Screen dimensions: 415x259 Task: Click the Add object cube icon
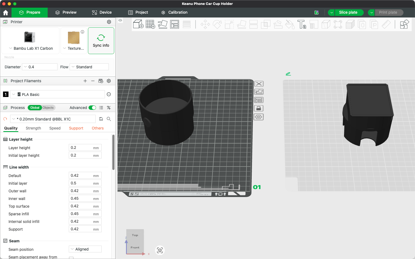[138, 24]
